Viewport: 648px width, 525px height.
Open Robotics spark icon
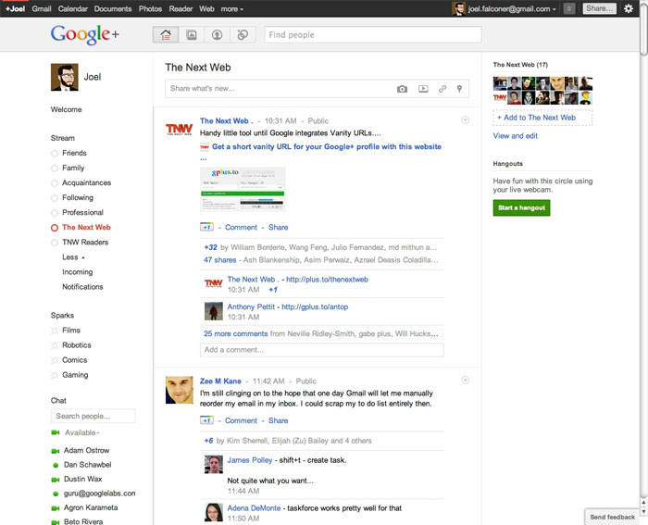pos(54,345)
